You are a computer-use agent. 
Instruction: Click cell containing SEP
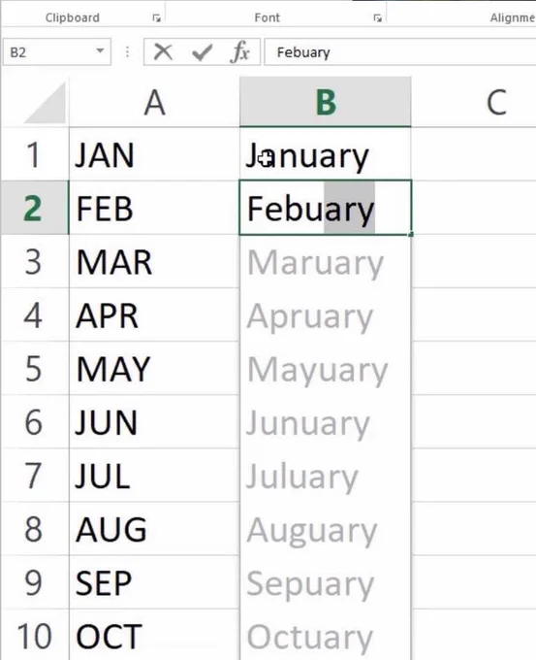point(154,581)
